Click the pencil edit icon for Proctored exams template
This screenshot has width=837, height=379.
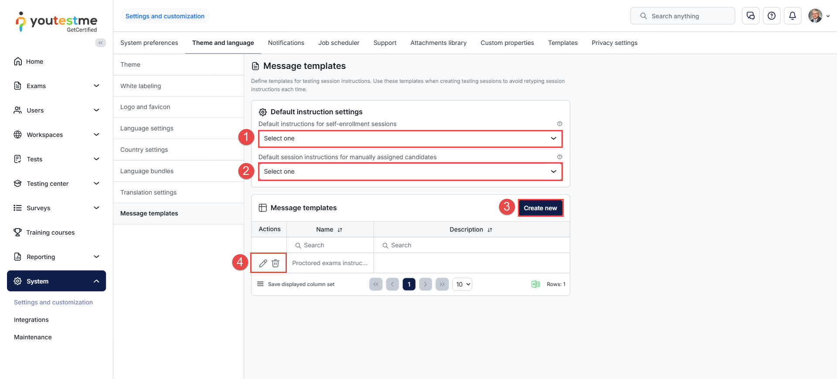[x=263, y=263]
